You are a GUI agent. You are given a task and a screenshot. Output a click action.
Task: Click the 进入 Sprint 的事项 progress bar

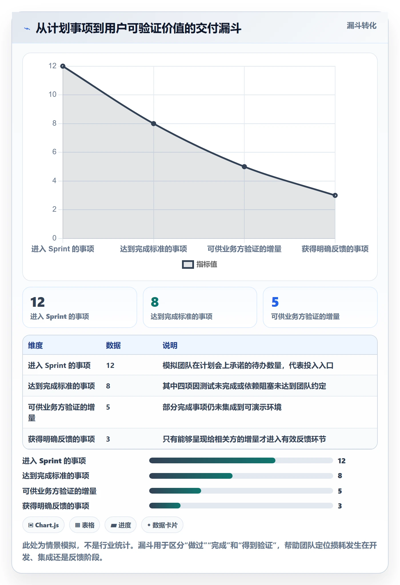pyautogui.click(x=241, y=460)
